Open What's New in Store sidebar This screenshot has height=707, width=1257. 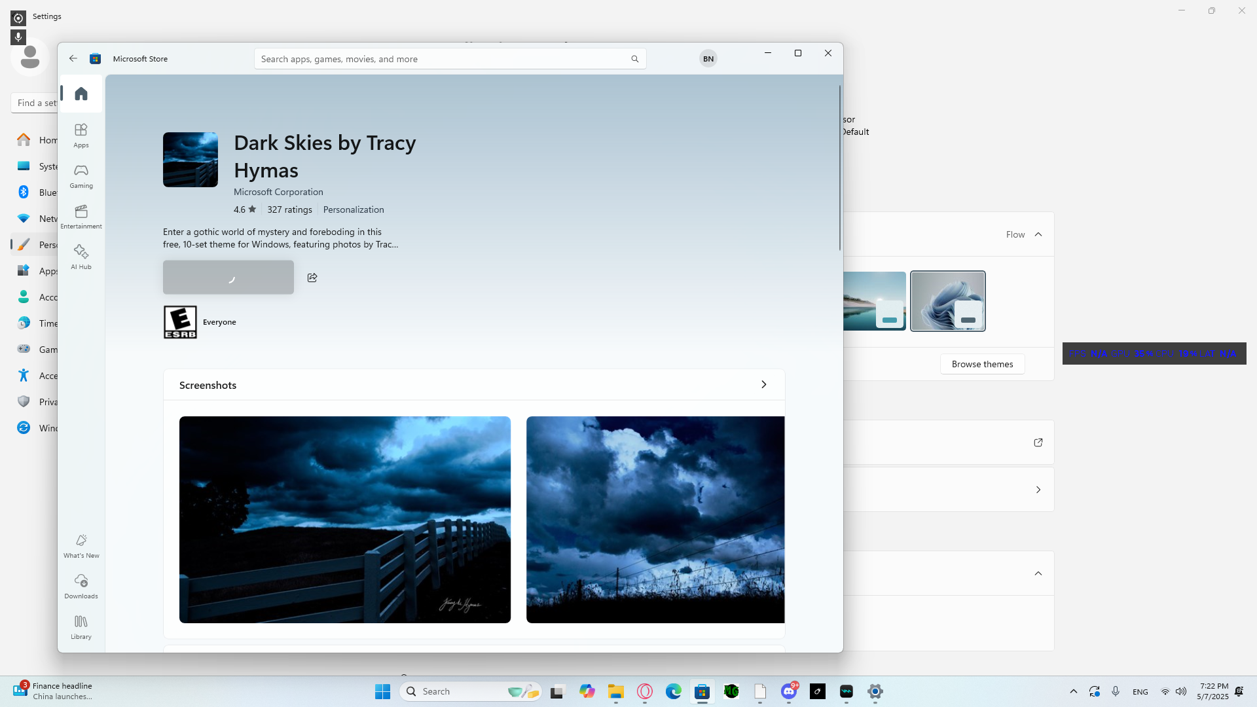(81, 545)
